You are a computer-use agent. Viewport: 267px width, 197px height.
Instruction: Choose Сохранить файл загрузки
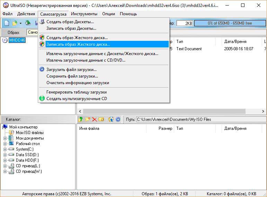click(x=104, y=76)
